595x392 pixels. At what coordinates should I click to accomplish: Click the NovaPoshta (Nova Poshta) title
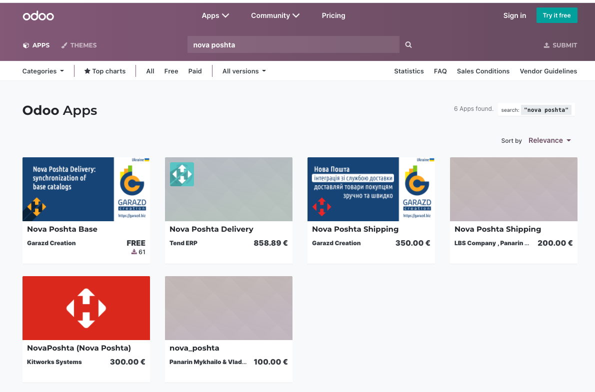79,348
